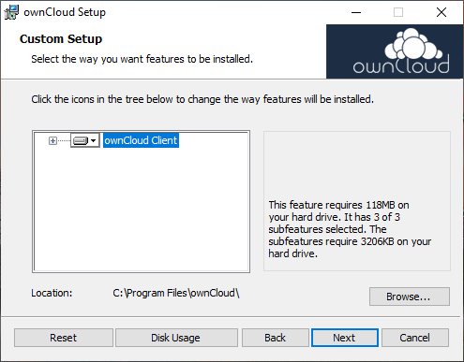The height and width of the screenshot is (362, 464).
Task: Close the setup window with X
Action: click(442, 12)
